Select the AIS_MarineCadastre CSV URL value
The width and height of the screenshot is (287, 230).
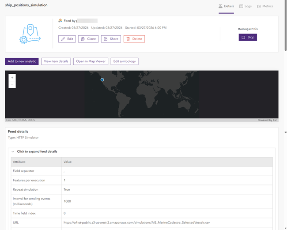click(136, 222)
